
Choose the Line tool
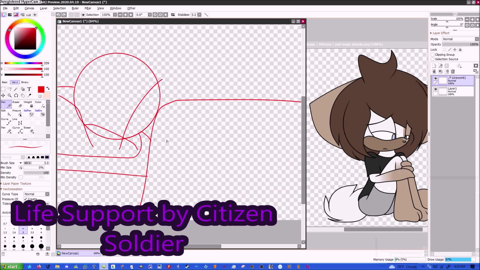tap(17, 121)
